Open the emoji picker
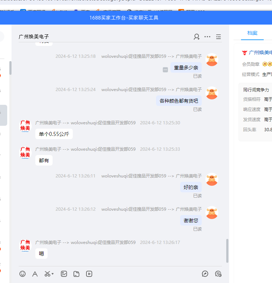272x283 pixels. click(x=22, y=274)
